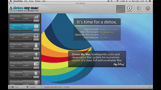161x90 pixels.
Task: Click the Detox My Mac Version value
Action: click(x=102, y=35)
